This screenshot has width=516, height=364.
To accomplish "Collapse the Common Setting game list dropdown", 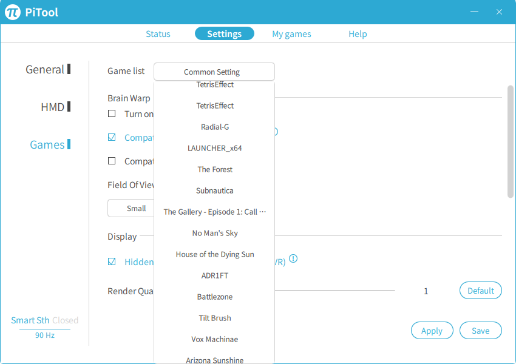I will (x=214, y=72).
